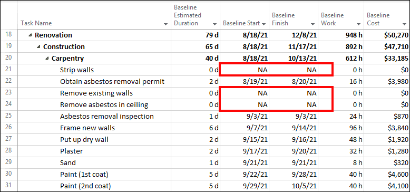Open Task Name column filter dropdown
The height and width of the screenshot is (192, 410).
coord(165,24)
